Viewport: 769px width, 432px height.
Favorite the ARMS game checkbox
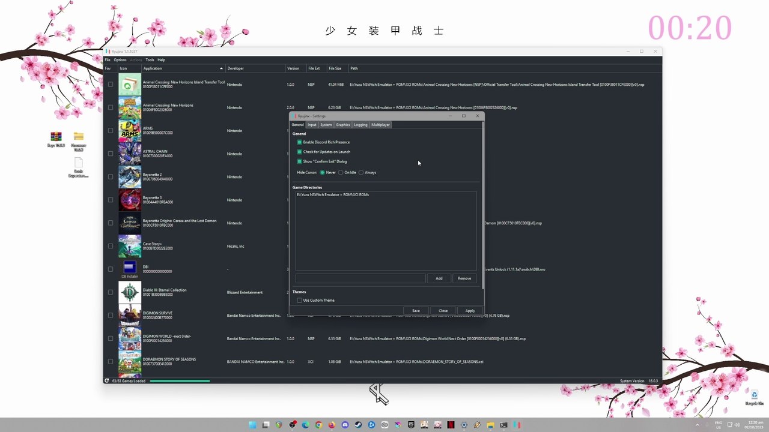pos(111,131)
